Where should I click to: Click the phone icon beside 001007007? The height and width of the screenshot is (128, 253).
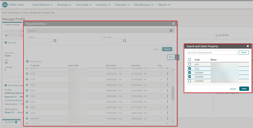217,35
